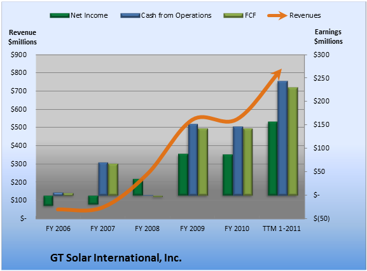Click the $(50) earnings axis tick label
367x271 pixels.
322,218
